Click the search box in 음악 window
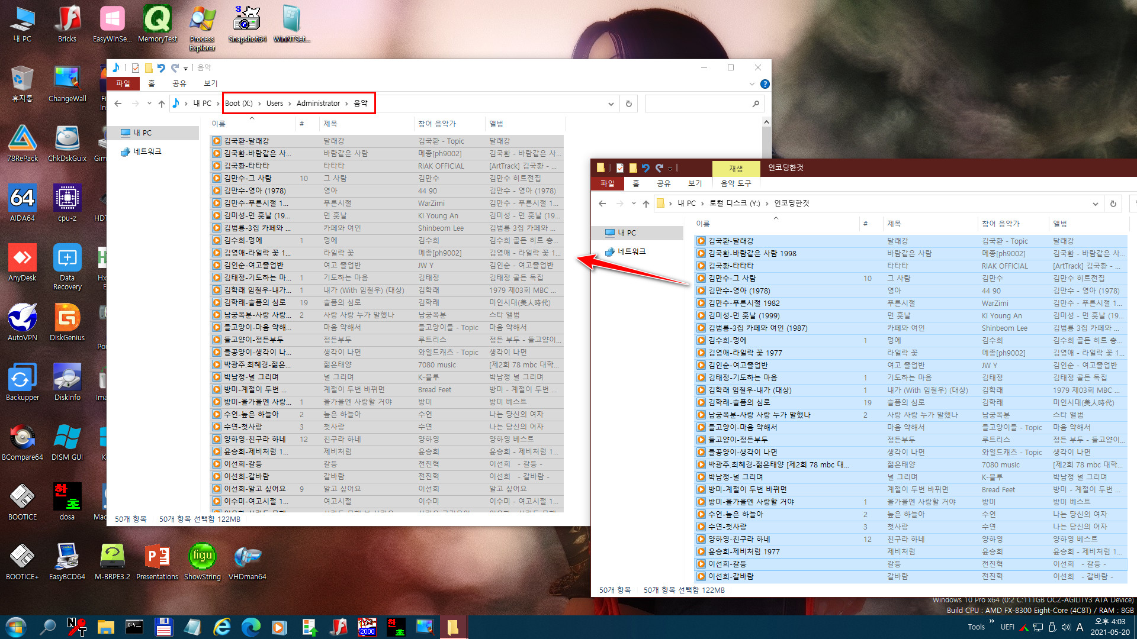 pos(704,104)
